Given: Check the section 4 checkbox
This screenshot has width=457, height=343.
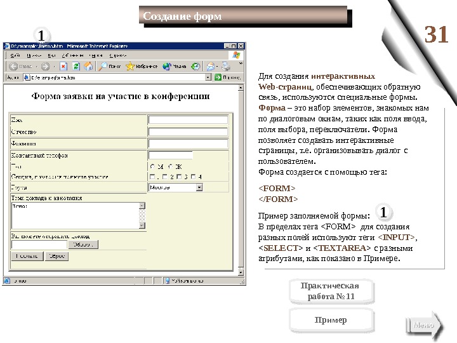Looking at the screenshot, I should coord(193,177).
